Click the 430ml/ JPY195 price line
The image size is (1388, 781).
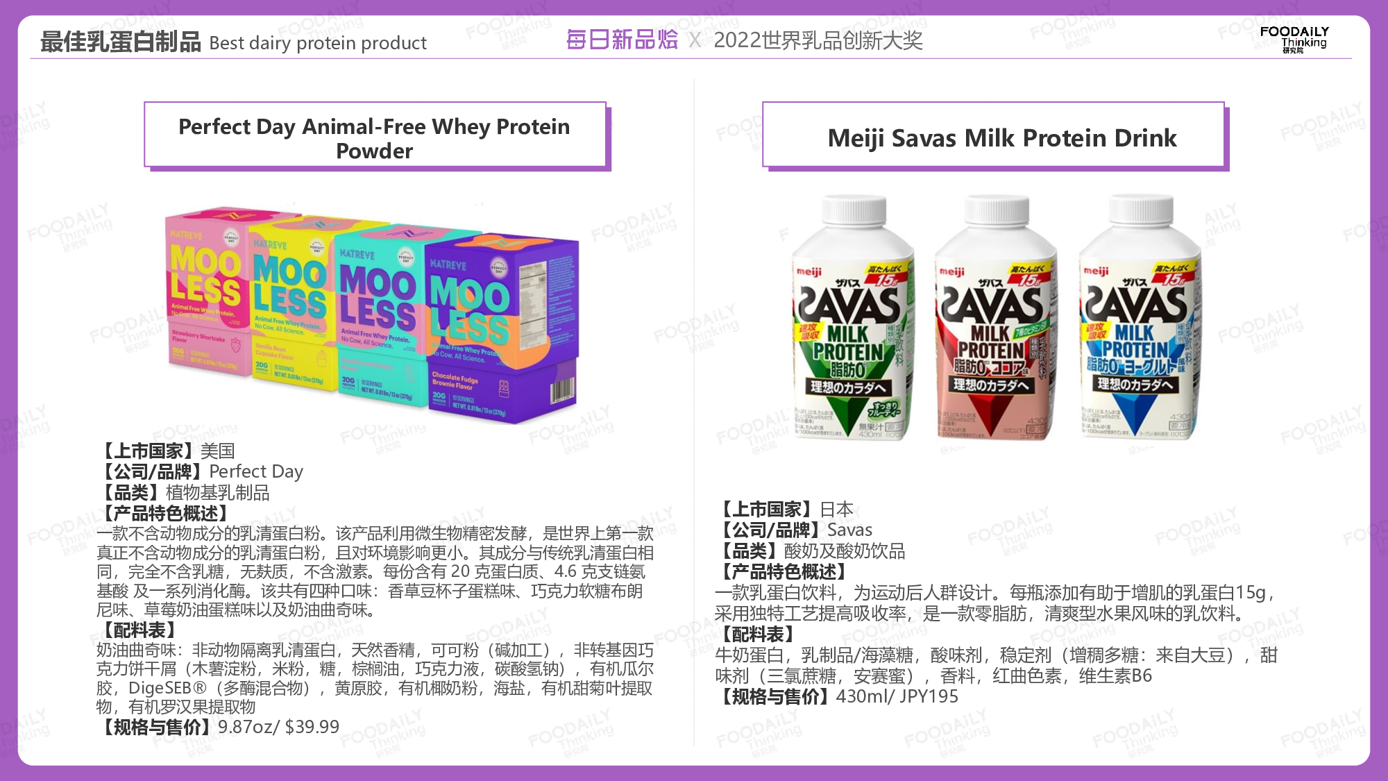[837, 696]
